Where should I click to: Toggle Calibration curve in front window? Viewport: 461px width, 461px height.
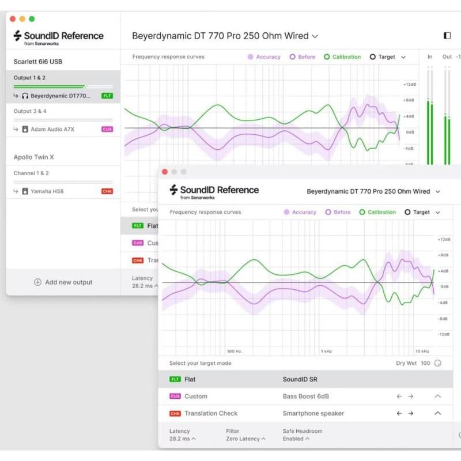(x=378, y=212)
